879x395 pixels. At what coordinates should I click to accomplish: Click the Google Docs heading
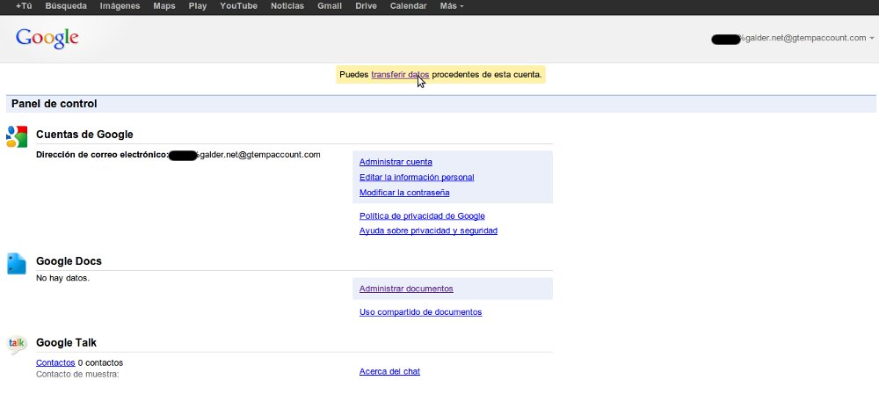coord(69,261)
